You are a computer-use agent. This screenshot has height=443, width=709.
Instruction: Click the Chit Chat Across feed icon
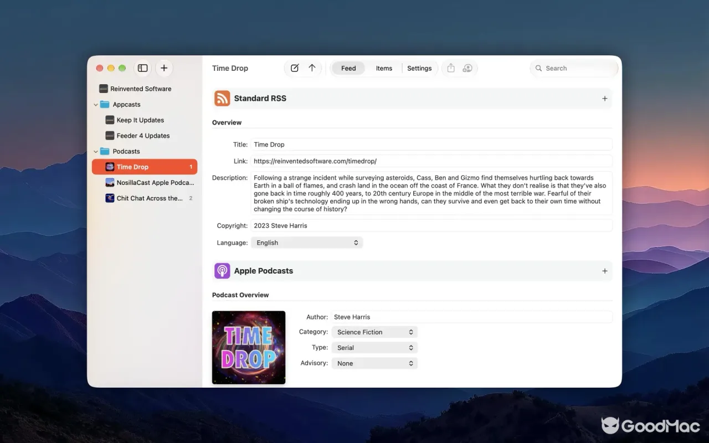(x=110, y=198)
